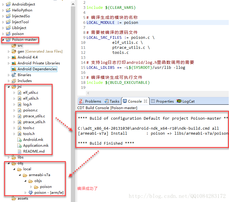Viewport: 229px width, 202px height.
Task: Click the Android 4.4 library icon
Action: 14,57
